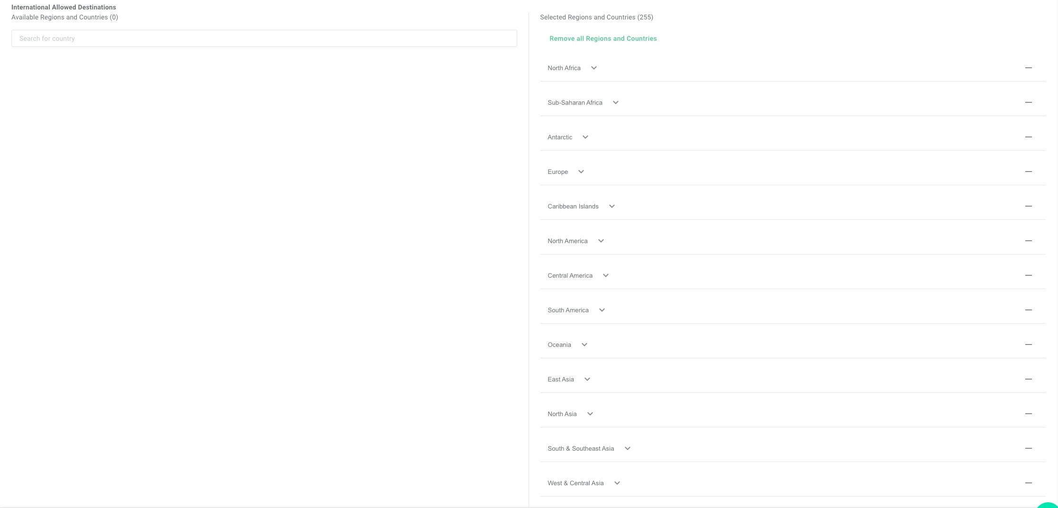Select the South & Southeast Asia label
The height and width of the screenshot is (508, 1058).
pos(581,448)
